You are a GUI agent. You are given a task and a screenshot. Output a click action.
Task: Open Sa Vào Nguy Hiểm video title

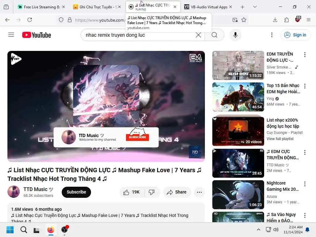pos(281,217)
